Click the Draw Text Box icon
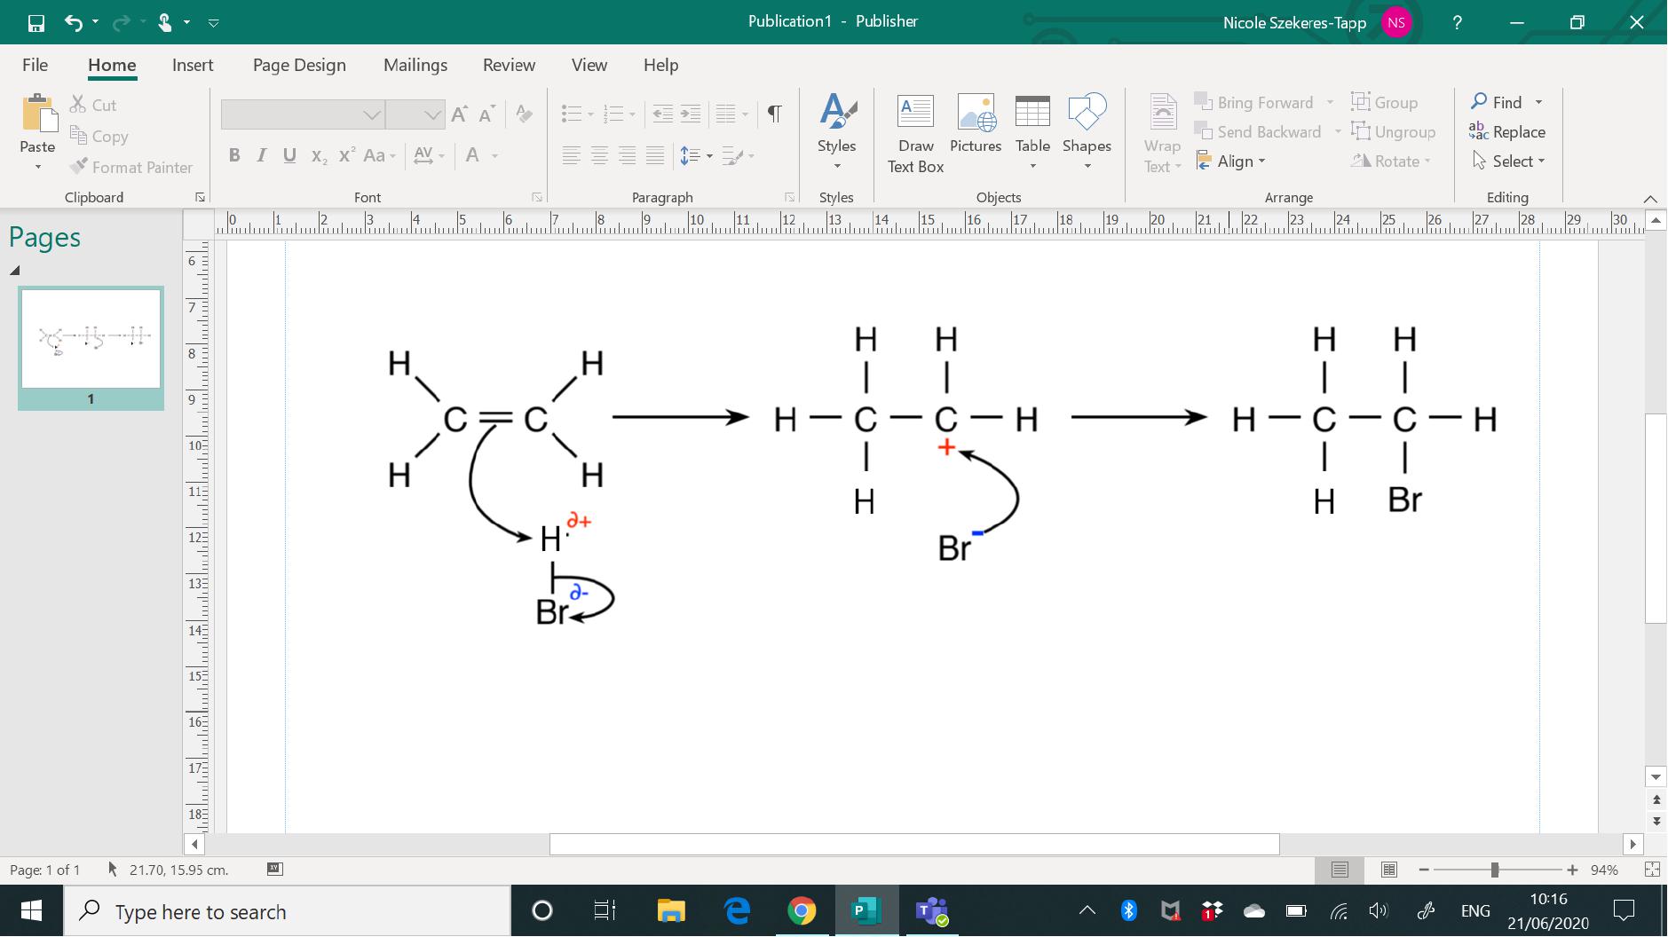The height and width of the screenshot is (937, 1668). coord(915,114)
